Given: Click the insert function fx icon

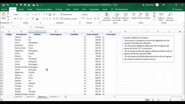Looking at the screenshot, I should tap(31, 27).
